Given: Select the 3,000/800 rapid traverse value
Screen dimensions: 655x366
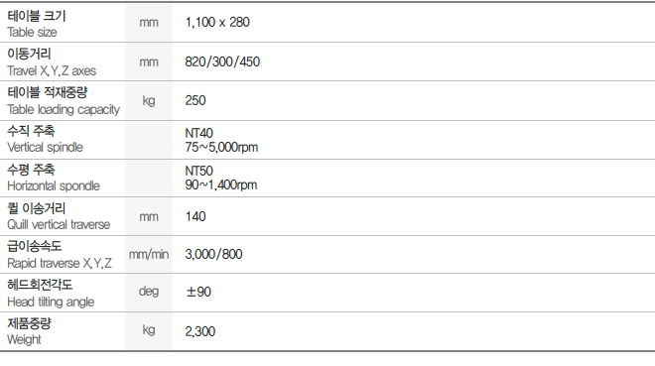Looking at the screenshot, I should click(213, 254).
